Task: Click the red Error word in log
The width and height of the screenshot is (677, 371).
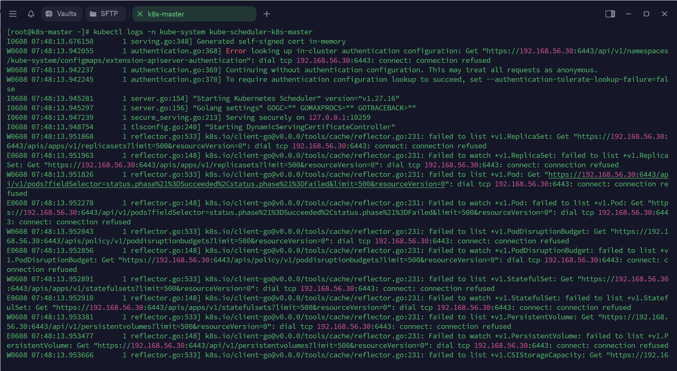Action: (236, 51)
